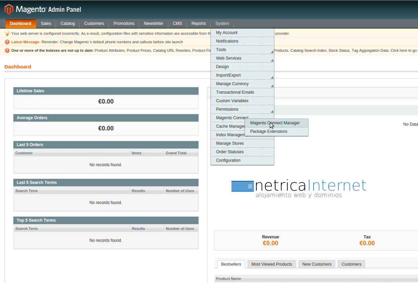Viewport: 418px width, 283px height.
Task: Click the red alert icon beside Indexes notice
Action: click(7, 50)
